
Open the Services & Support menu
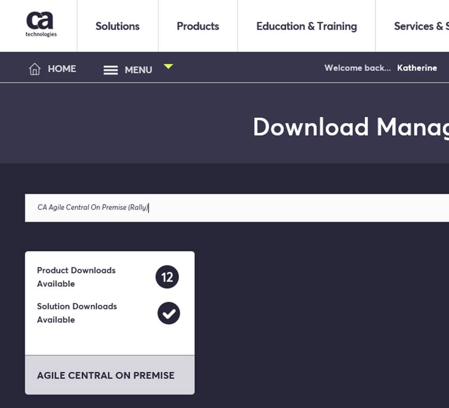421,26
